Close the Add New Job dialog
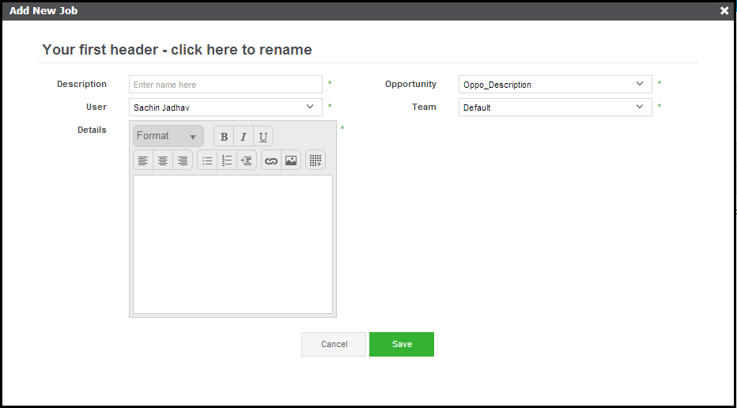The height and width of the screenshot is (408, 737). click(724, 10)
